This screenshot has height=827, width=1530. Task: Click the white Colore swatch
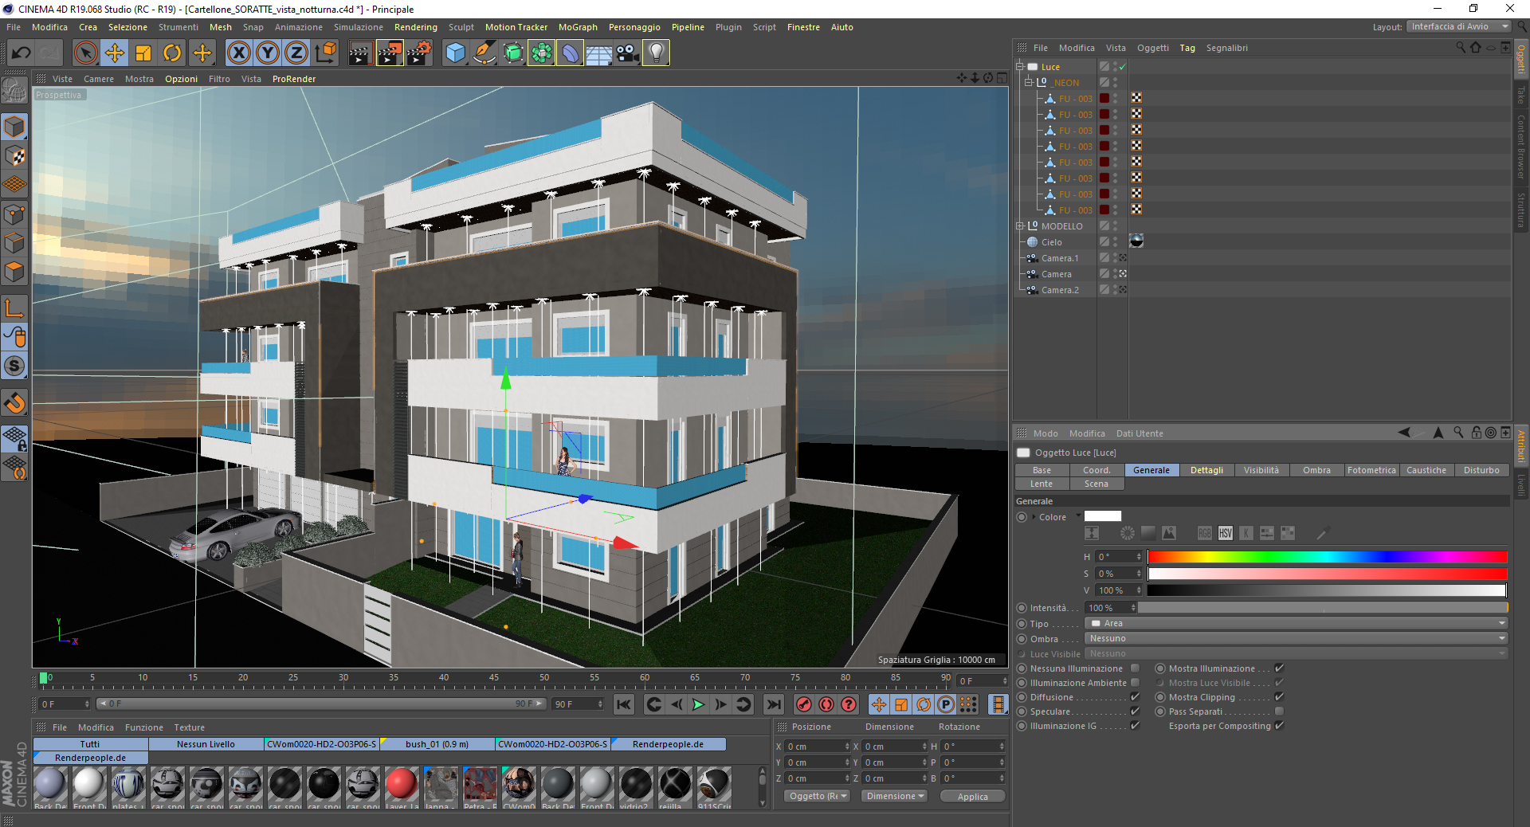pos(1103,516)
